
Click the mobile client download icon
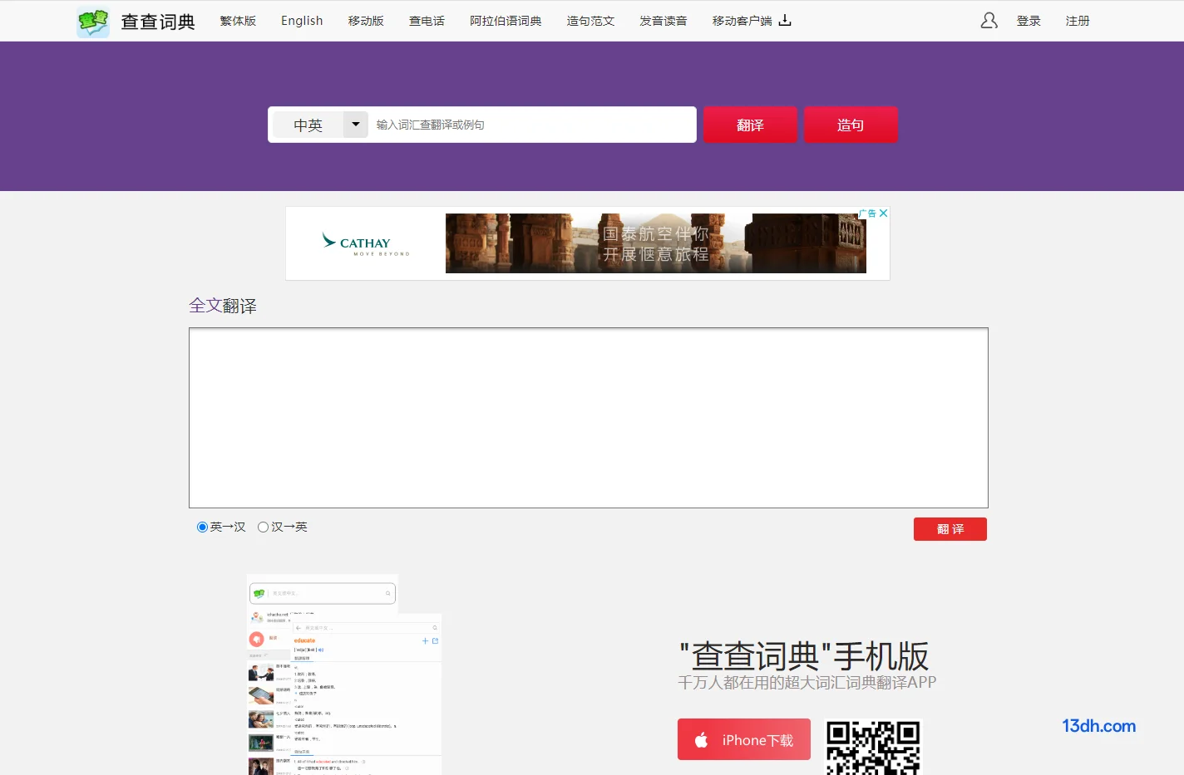[785, 21]
